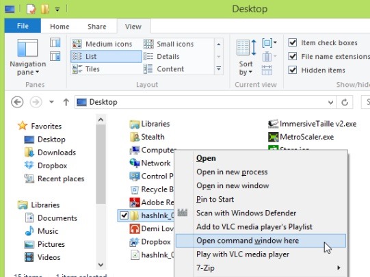Uncheck the hashlnk folder checkbox

pyautogui.click(x=124, y=215)
